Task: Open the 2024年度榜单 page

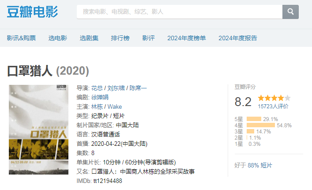Action: click(x=186, y=38)
